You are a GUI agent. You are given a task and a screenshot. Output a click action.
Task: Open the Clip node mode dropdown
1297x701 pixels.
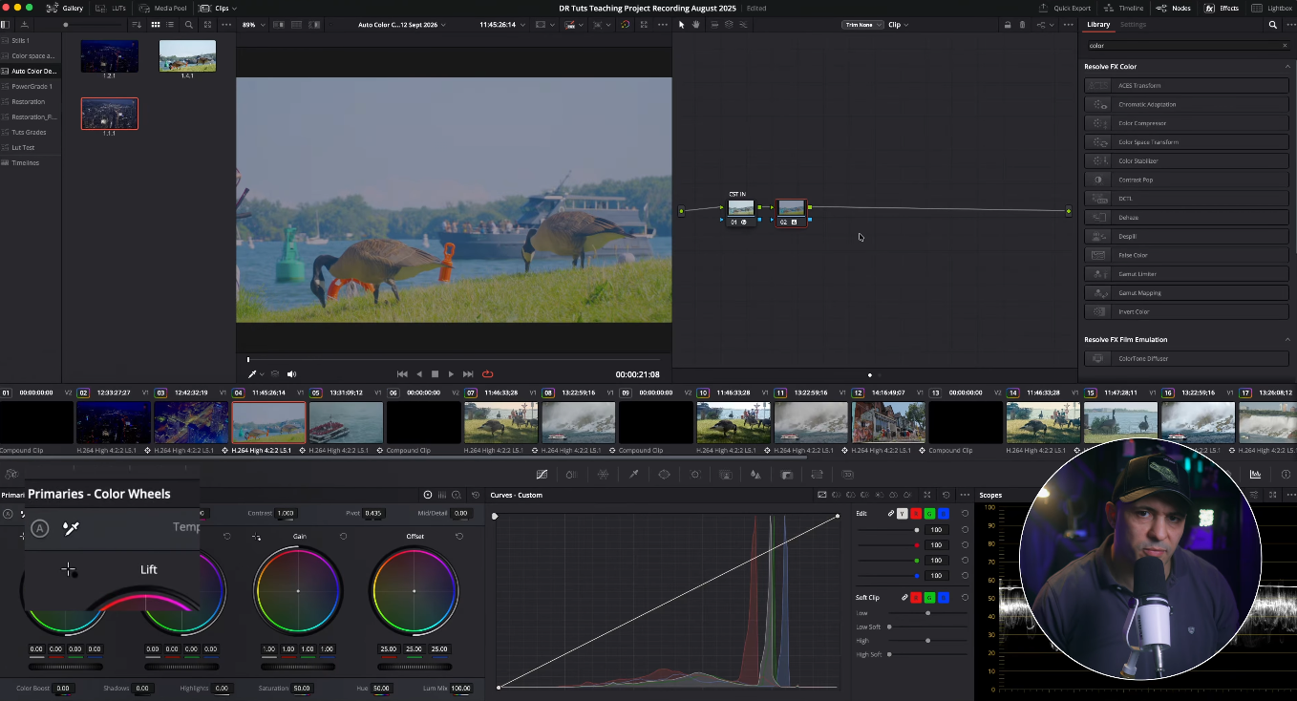click(898, 25)
